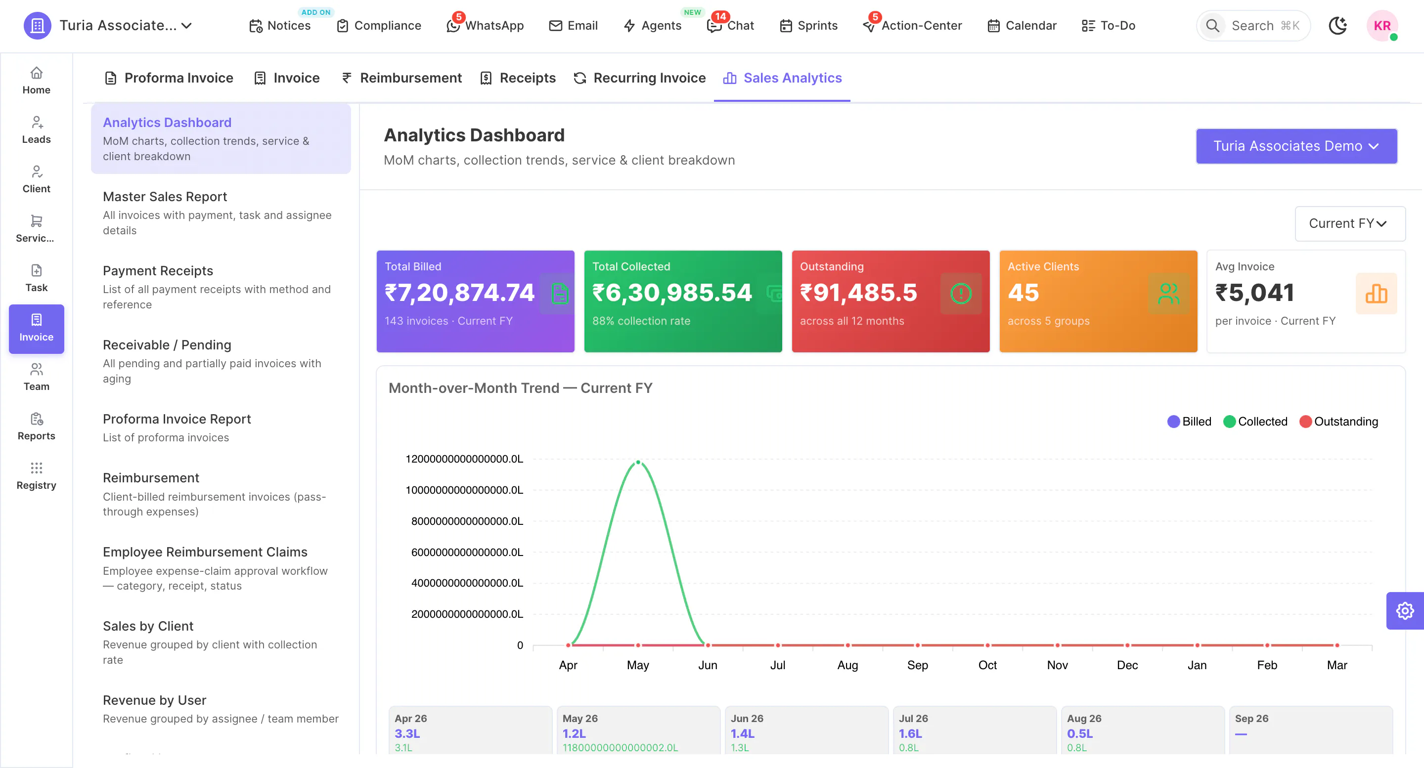Screen dimensions: 1424x768
Task: Open Leads in the sidebar
Action: (36, 130)
